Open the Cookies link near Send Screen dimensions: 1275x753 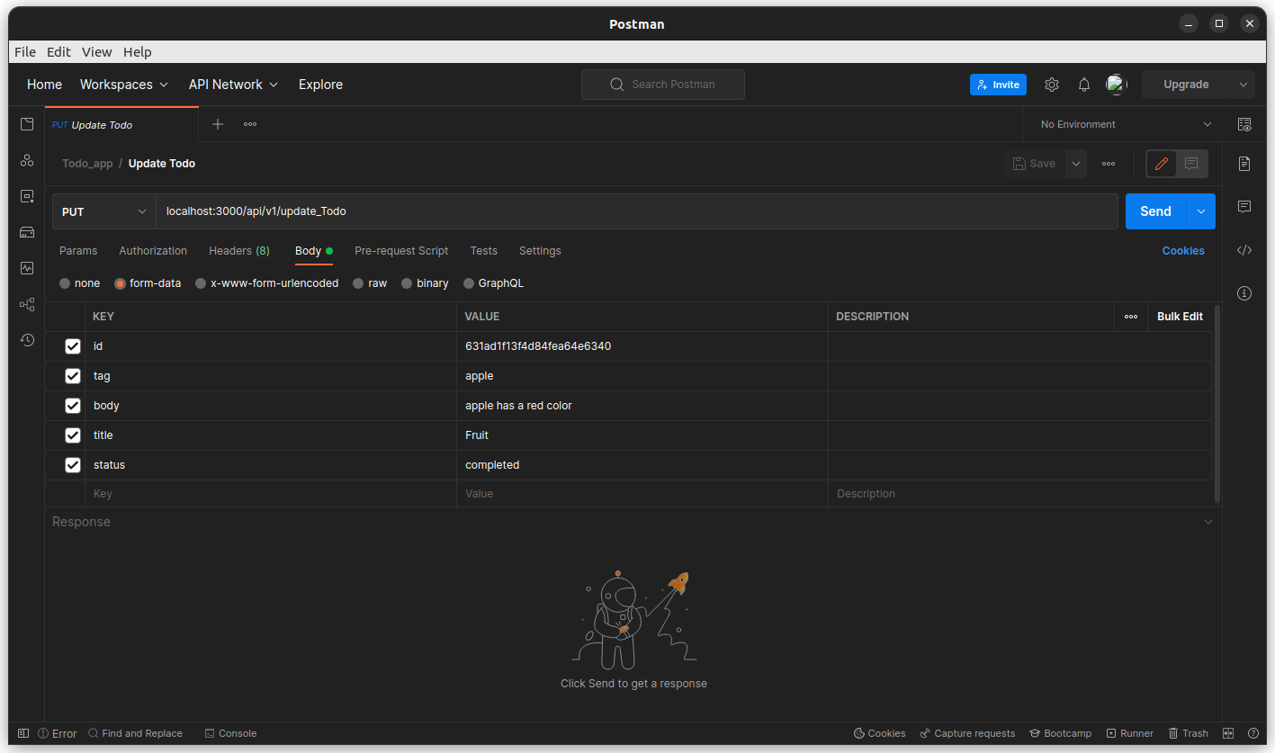click(1183, 251)
